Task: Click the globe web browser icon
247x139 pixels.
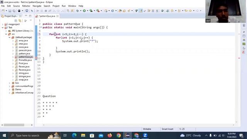Action: pyautogui.click(x=162, y=11)
